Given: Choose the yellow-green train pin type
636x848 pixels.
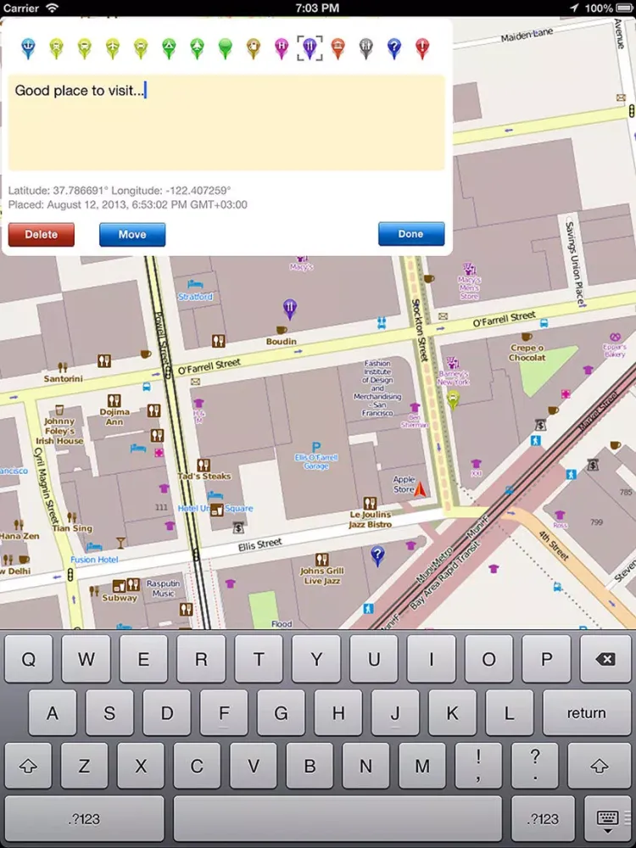Looking at the screenshot, I should pos(56,48).
